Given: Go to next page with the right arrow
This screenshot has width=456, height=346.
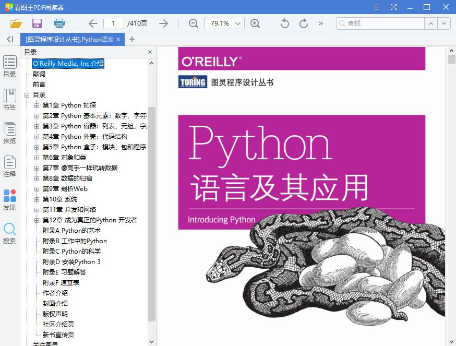Looking at the screenshot, I should pos(163,23).
